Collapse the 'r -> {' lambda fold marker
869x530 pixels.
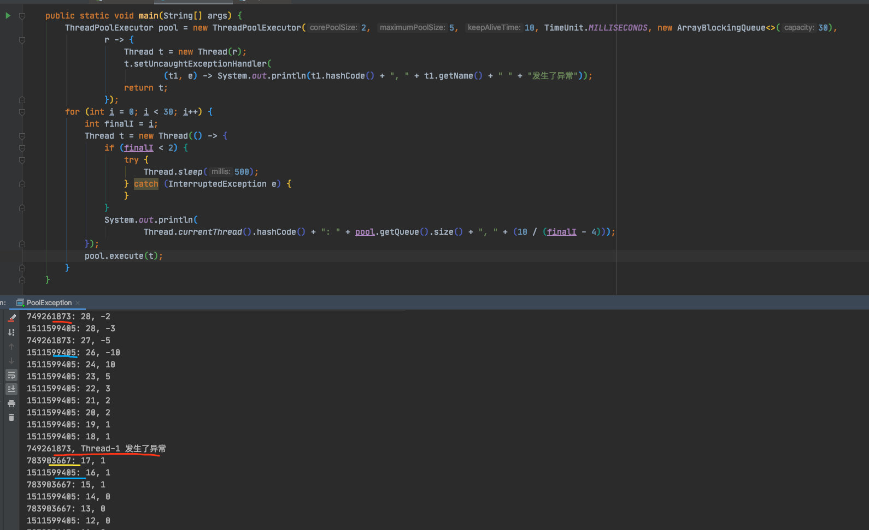[22, 40]
